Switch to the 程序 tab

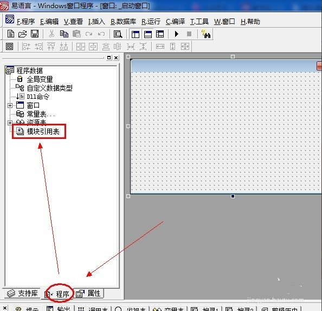(x=57, y=294)
